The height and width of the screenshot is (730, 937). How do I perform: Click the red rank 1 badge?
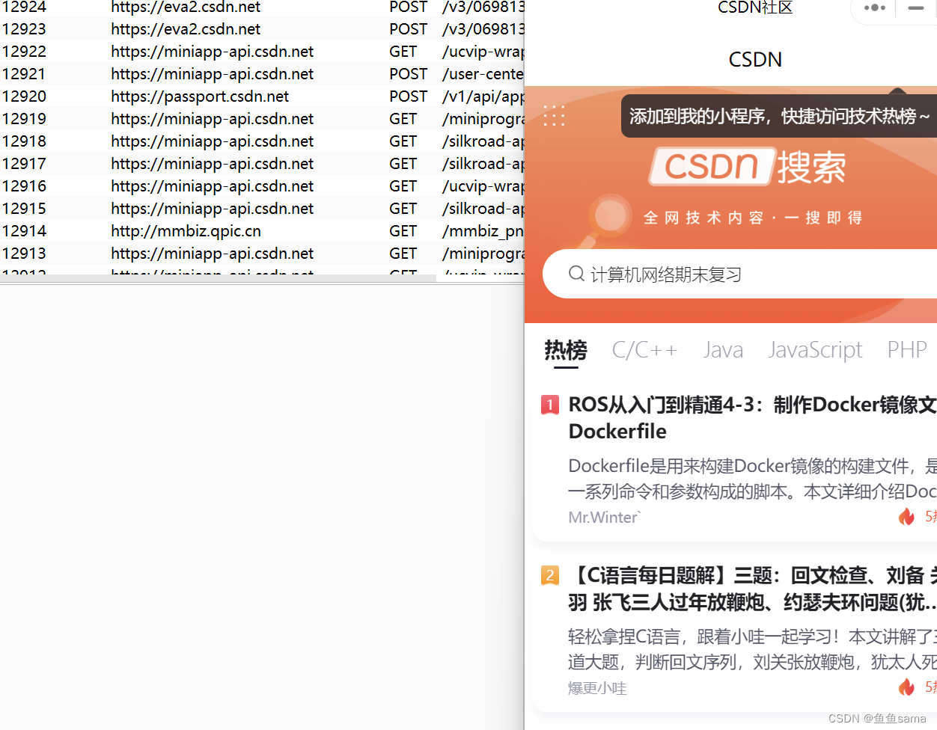click(550, 405)
